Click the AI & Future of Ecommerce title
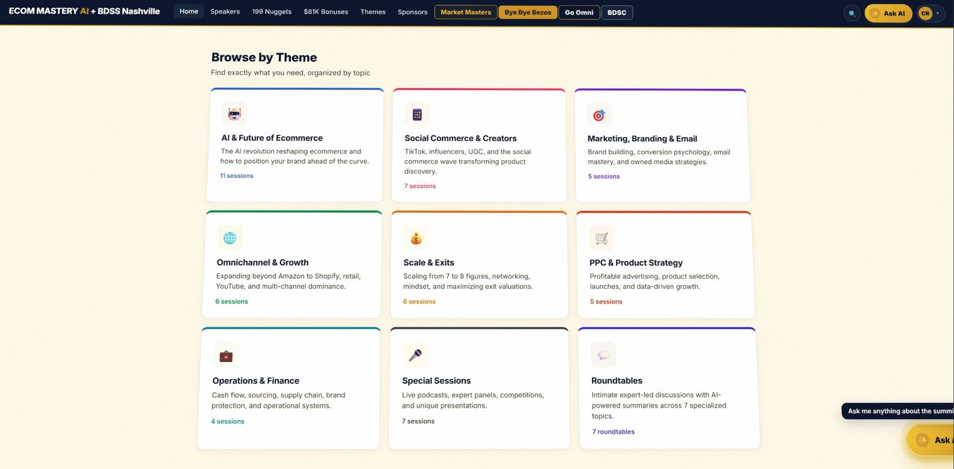 [272, 138]
